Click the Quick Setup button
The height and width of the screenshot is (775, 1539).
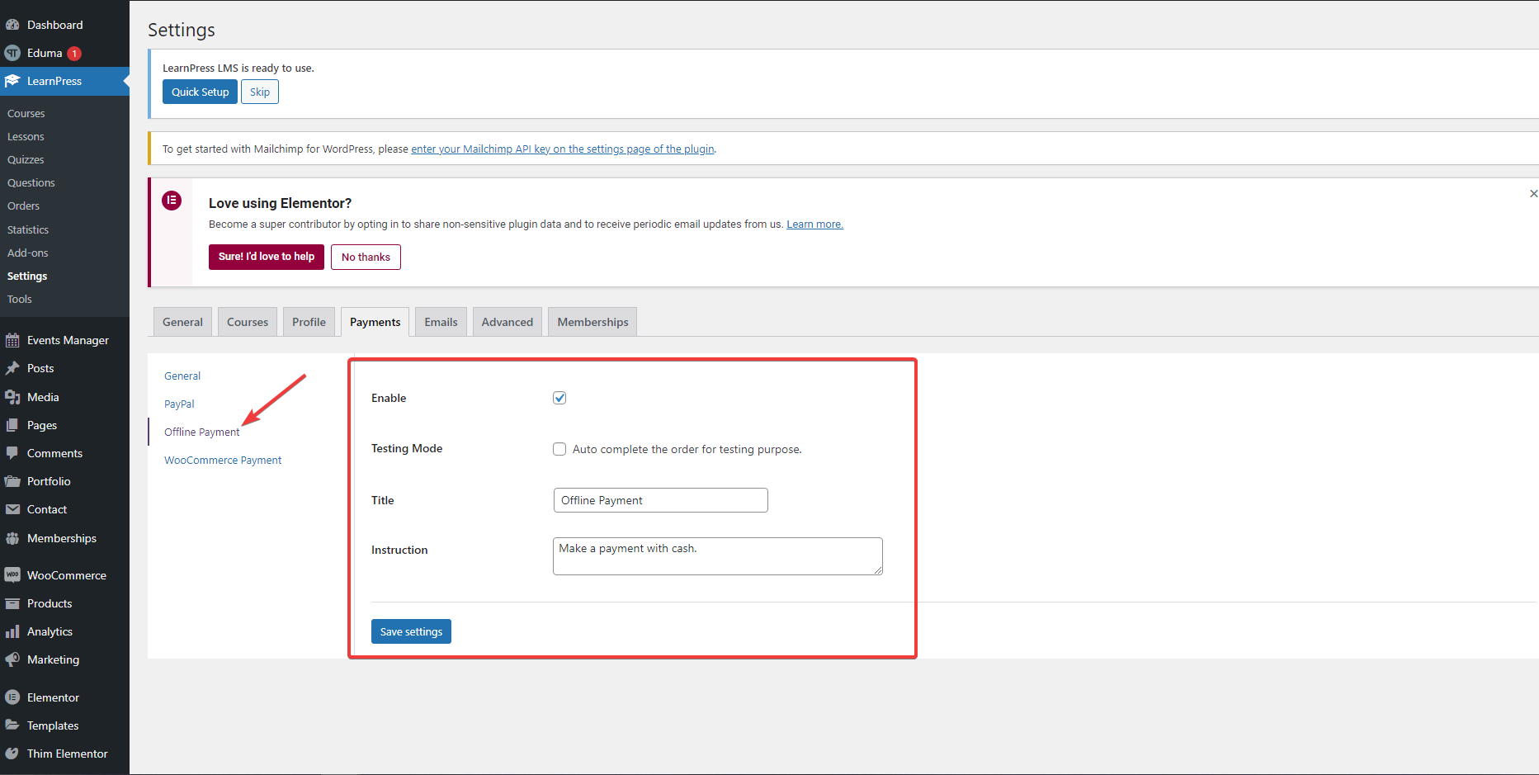[x=200, y=92]
